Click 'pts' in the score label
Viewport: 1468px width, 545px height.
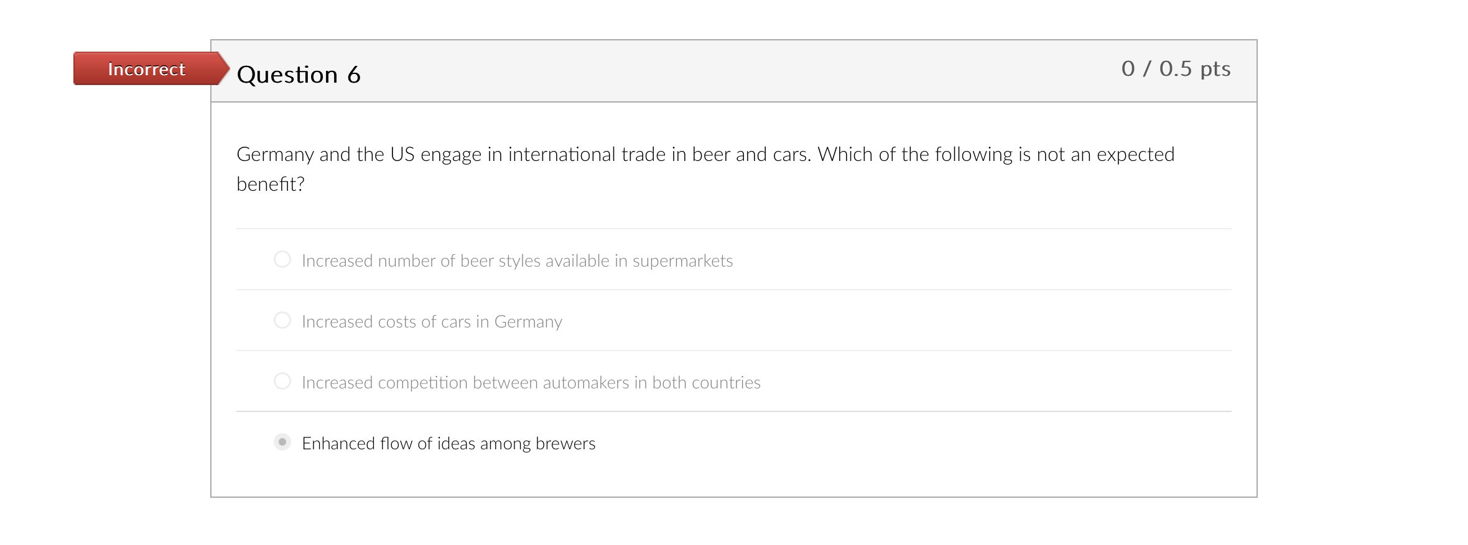click(x=1215, y=68)
